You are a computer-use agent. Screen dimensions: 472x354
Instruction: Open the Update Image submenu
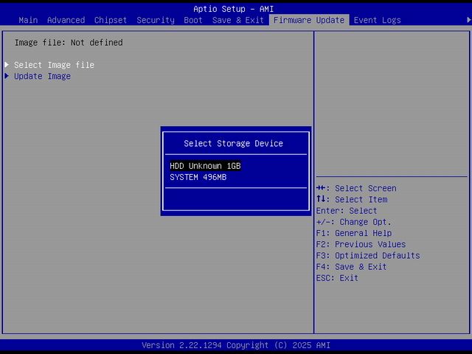pos(43,76)
